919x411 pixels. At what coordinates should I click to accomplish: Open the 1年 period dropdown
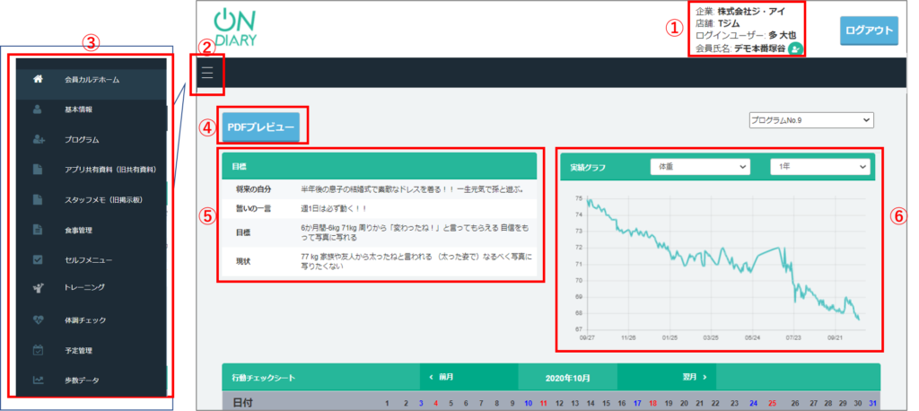pos(820,166)
